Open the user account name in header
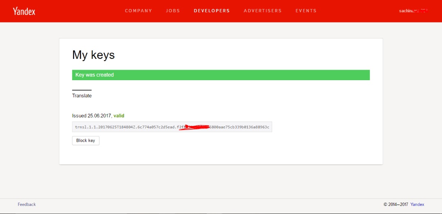Viewport: 442px width, 214px height. coord(413,11)
